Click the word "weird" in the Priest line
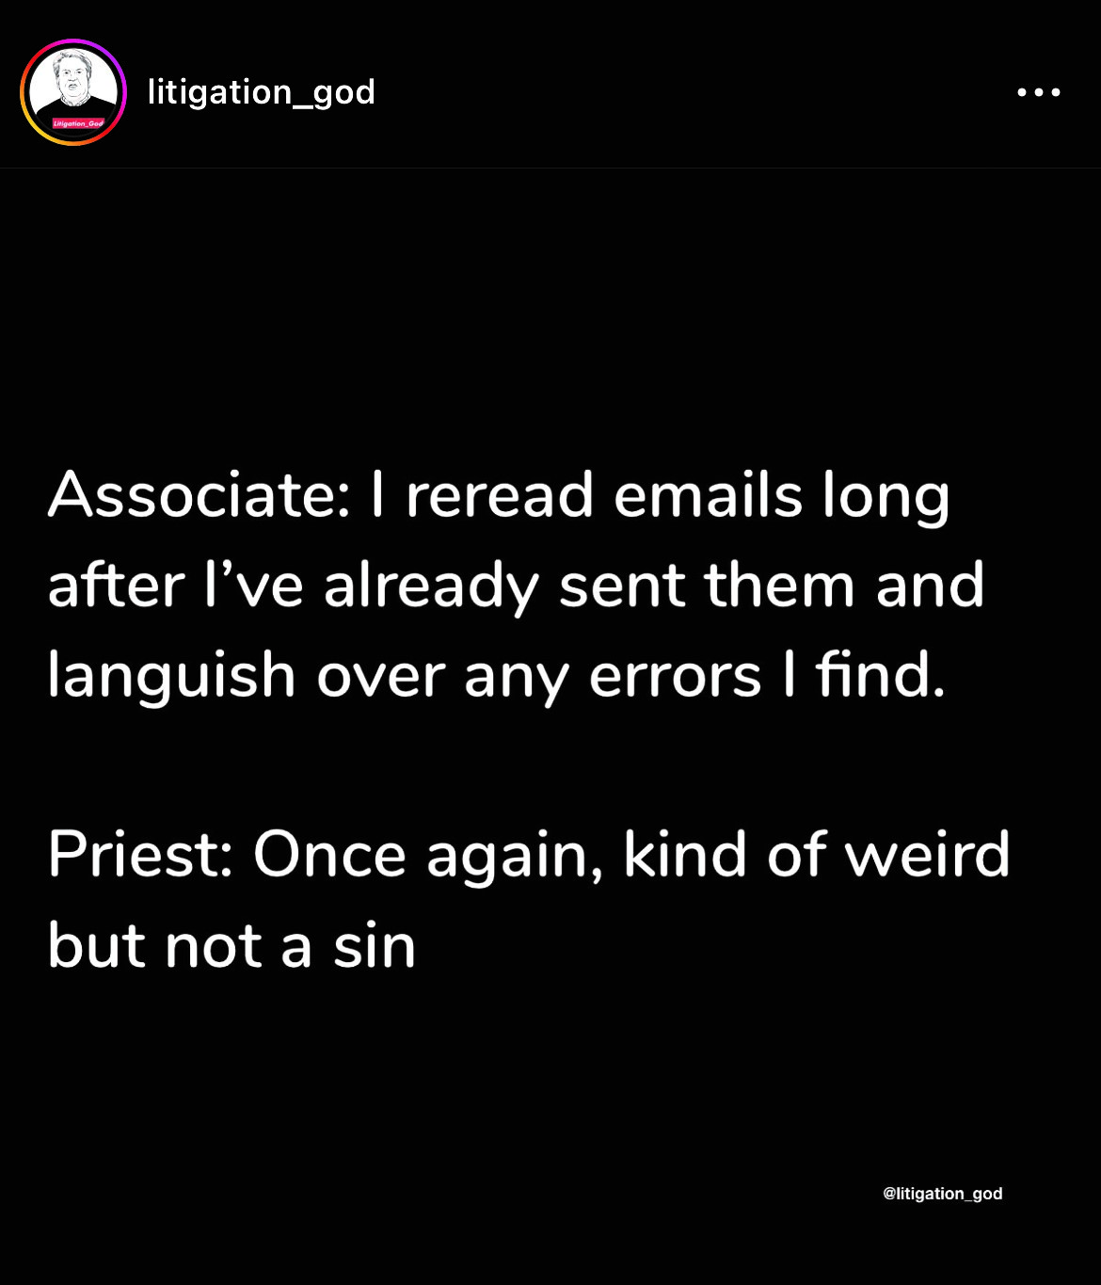1101x1285 pixels. [x=927, y=855]
